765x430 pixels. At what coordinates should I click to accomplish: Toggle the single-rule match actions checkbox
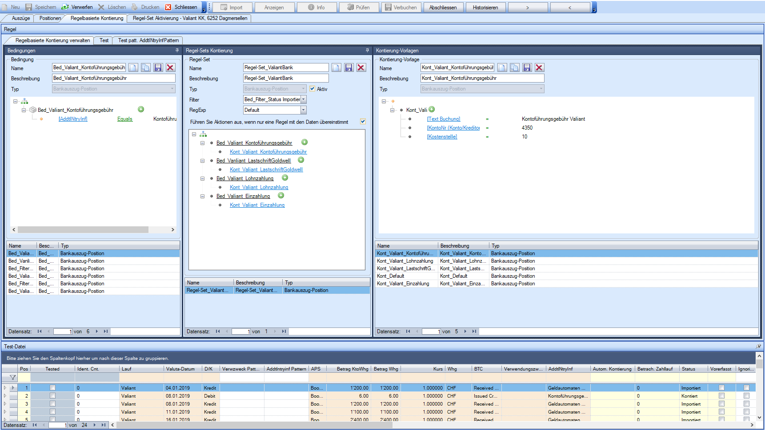(363, 122)
